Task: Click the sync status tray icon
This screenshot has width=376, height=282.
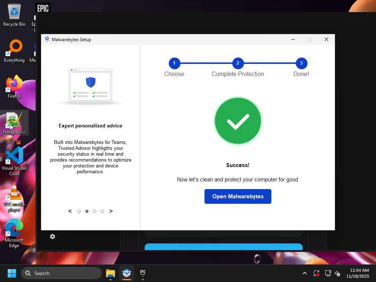Action: (316, 273)
